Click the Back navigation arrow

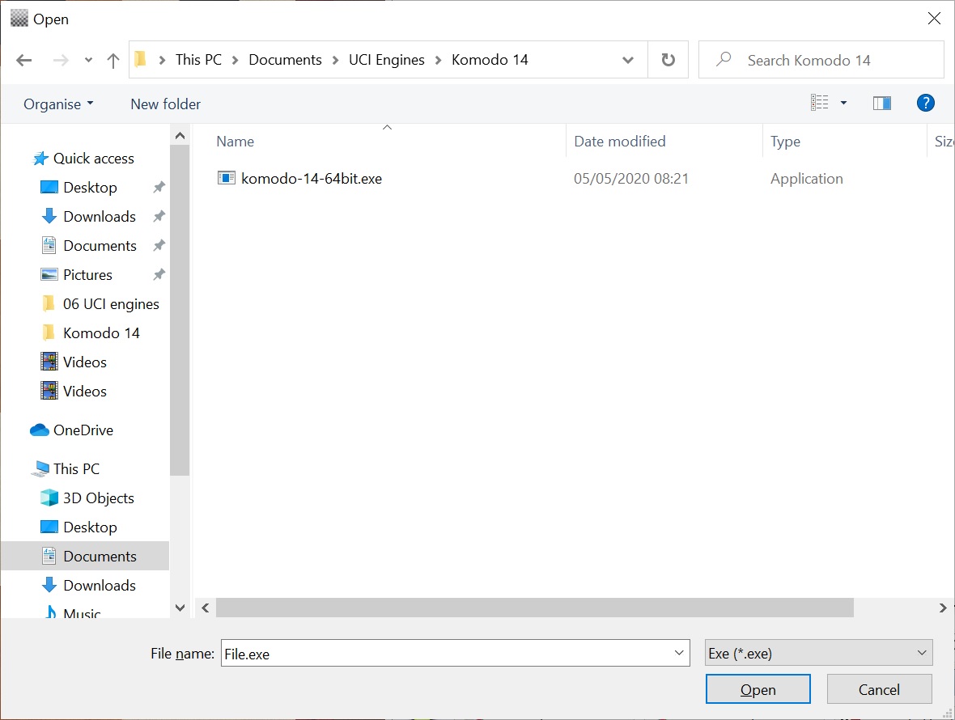(x=24, y=61)
